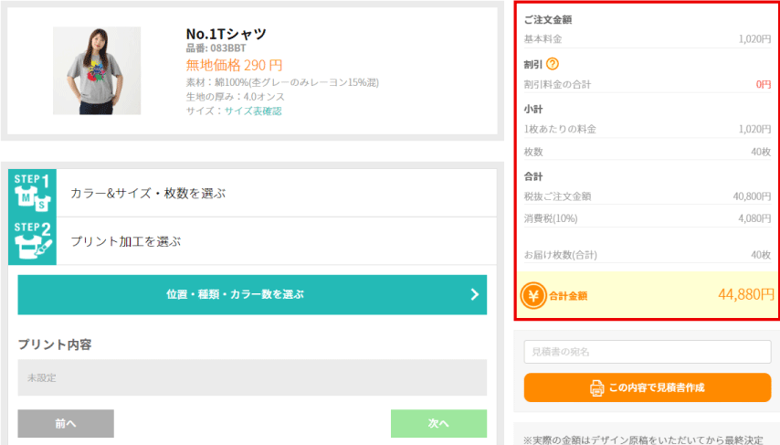Open the カラー&サイズ・枚数を選ぶ step
This screenshot has width=780, height=445.
tap(277, 193)
